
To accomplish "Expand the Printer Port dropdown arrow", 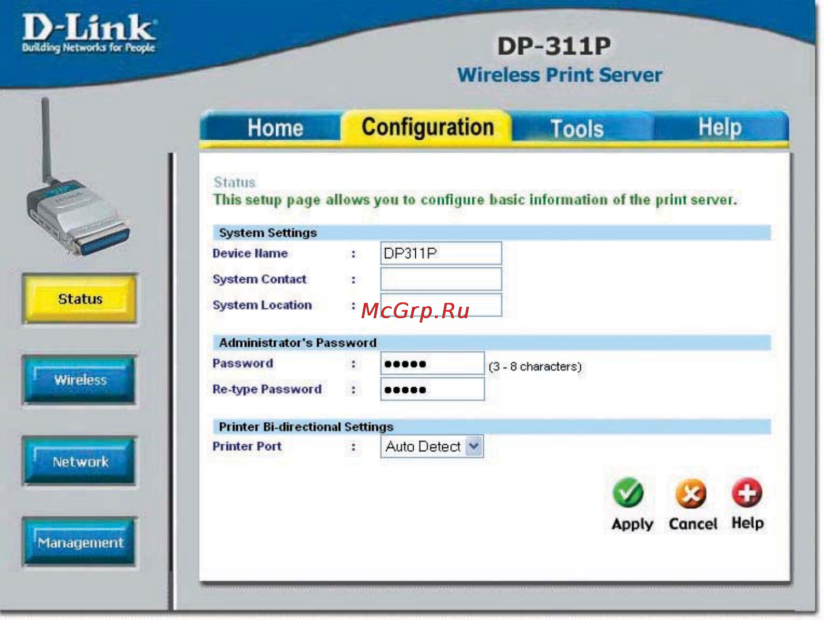I will click(x=474, y=446).
